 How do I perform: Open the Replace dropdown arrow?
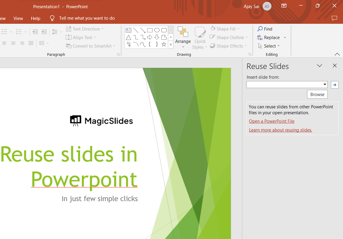pyautogui.click(x=285, y=38)
